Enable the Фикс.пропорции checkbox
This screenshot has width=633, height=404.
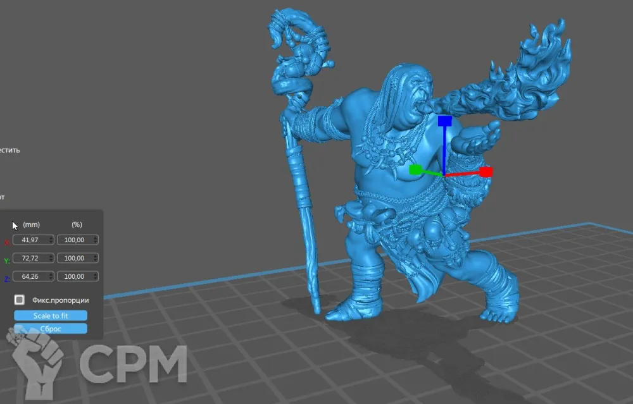[20, 300]
